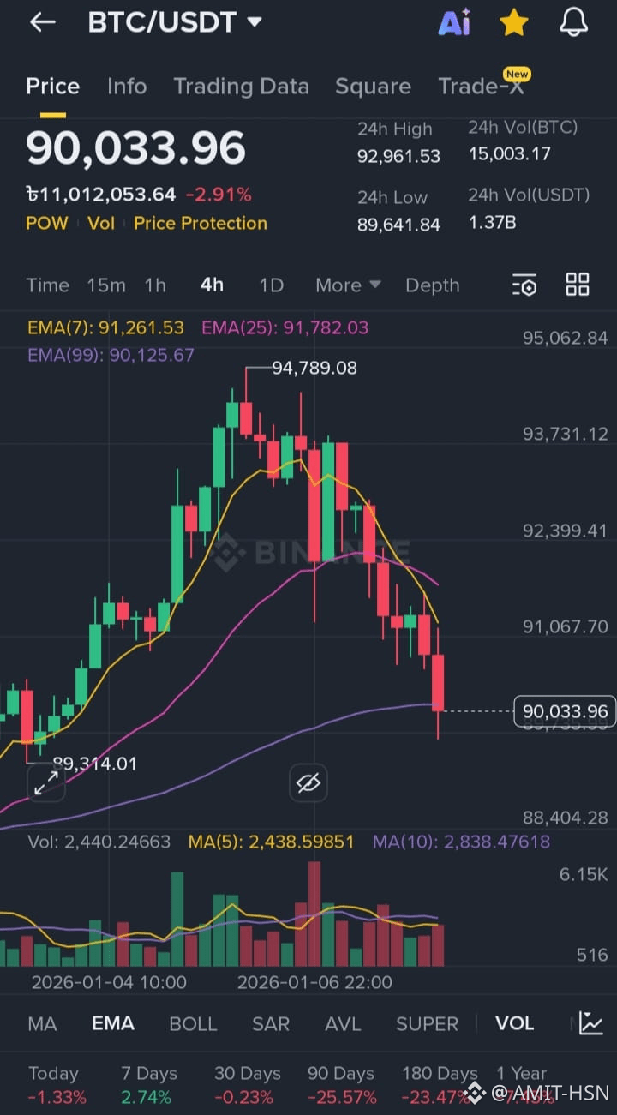Image resolution: width=617 pixels, height=1115 pixels.
Task: Click 24h Vol(USDT) value 1.37B
Action: click(492, 222)
